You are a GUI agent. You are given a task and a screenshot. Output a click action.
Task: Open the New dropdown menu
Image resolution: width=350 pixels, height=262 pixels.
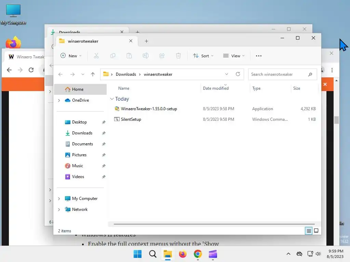pos(71,56)
